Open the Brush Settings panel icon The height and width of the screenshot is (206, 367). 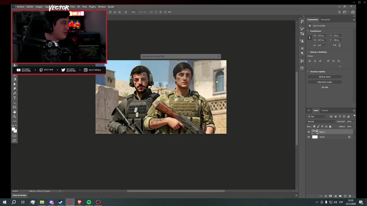tap(302, 34)
